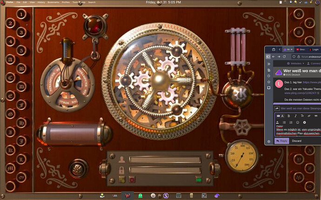Go back with browser back arrow
The height and width of the screenshot is (200, 321).
tap(274, 57)
